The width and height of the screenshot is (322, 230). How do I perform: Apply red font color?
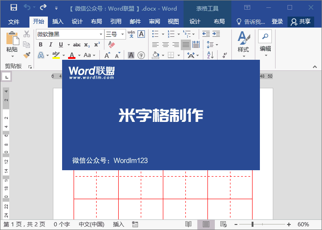tap(72, 55)
